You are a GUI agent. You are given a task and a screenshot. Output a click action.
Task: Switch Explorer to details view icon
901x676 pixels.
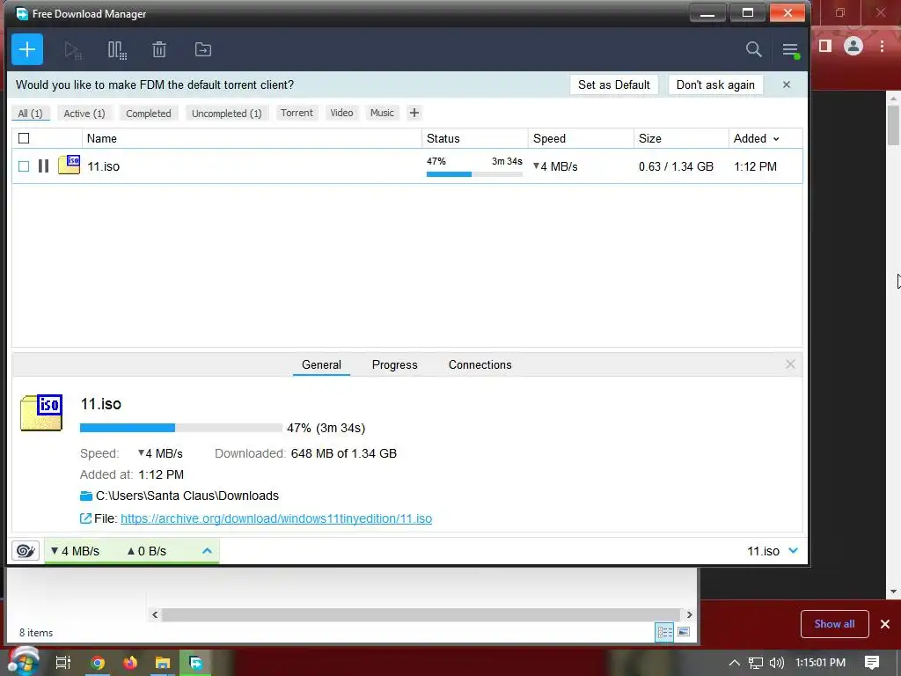tap(665, 632)
